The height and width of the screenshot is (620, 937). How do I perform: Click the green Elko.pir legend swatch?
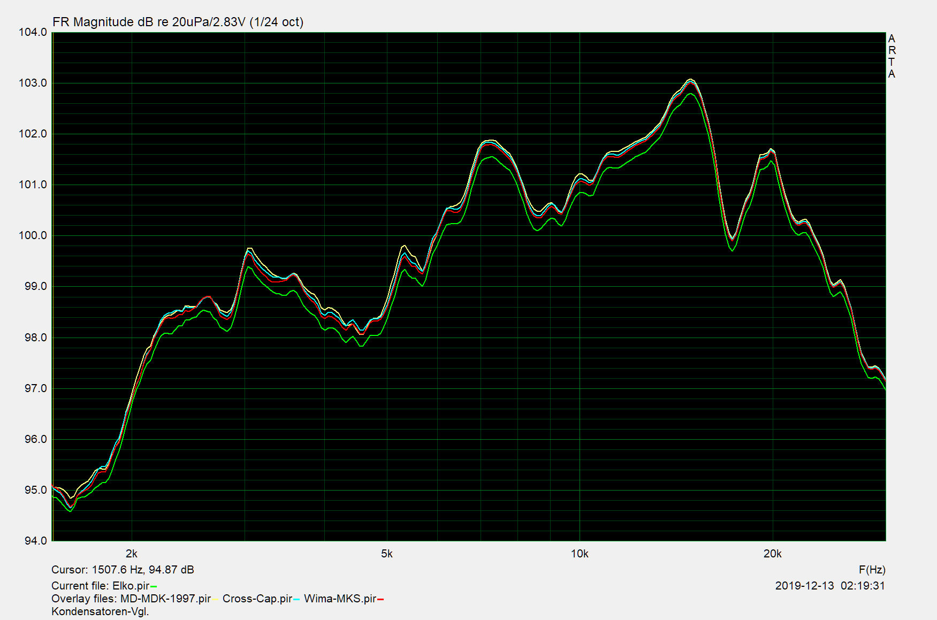tap(154, 587)
